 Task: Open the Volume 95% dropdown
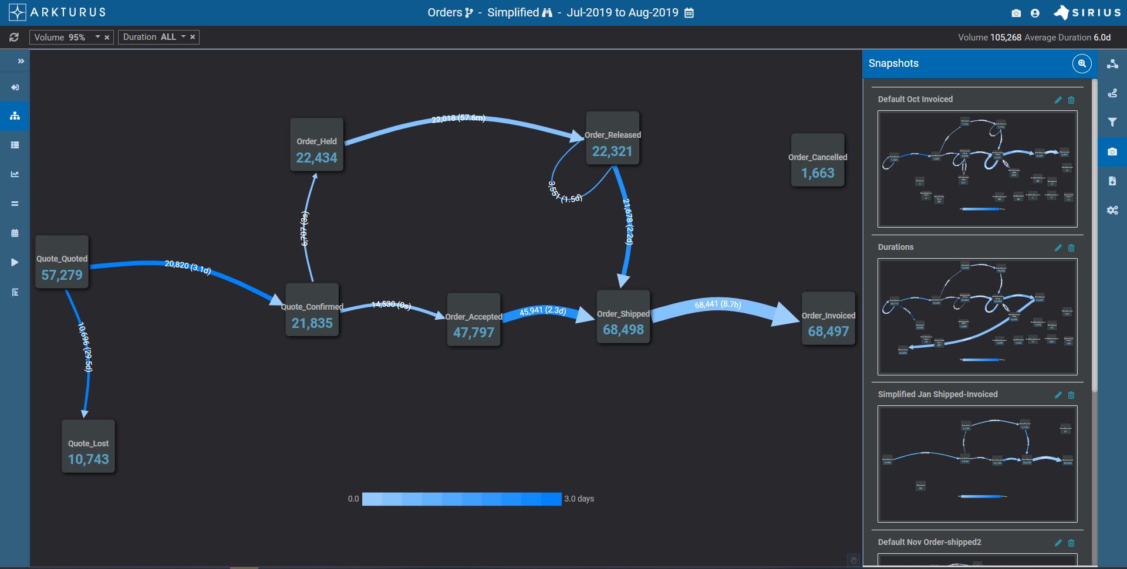[x=97, y=37]
